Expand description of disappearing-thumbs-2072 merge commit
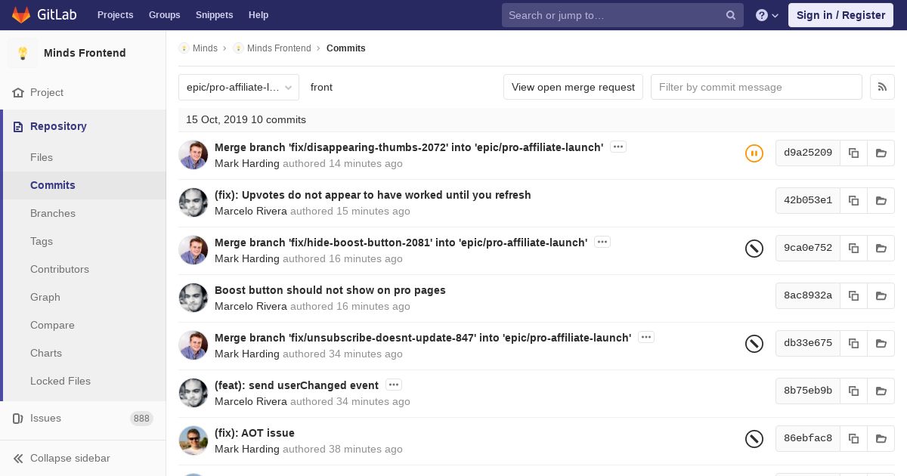 [x=618, y=147]
